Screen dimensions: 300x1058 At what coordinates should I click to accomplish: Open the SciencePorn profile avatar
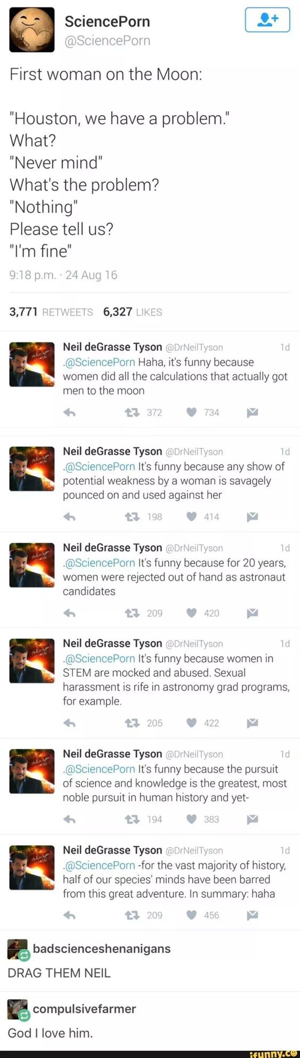(x=32, y=30)
